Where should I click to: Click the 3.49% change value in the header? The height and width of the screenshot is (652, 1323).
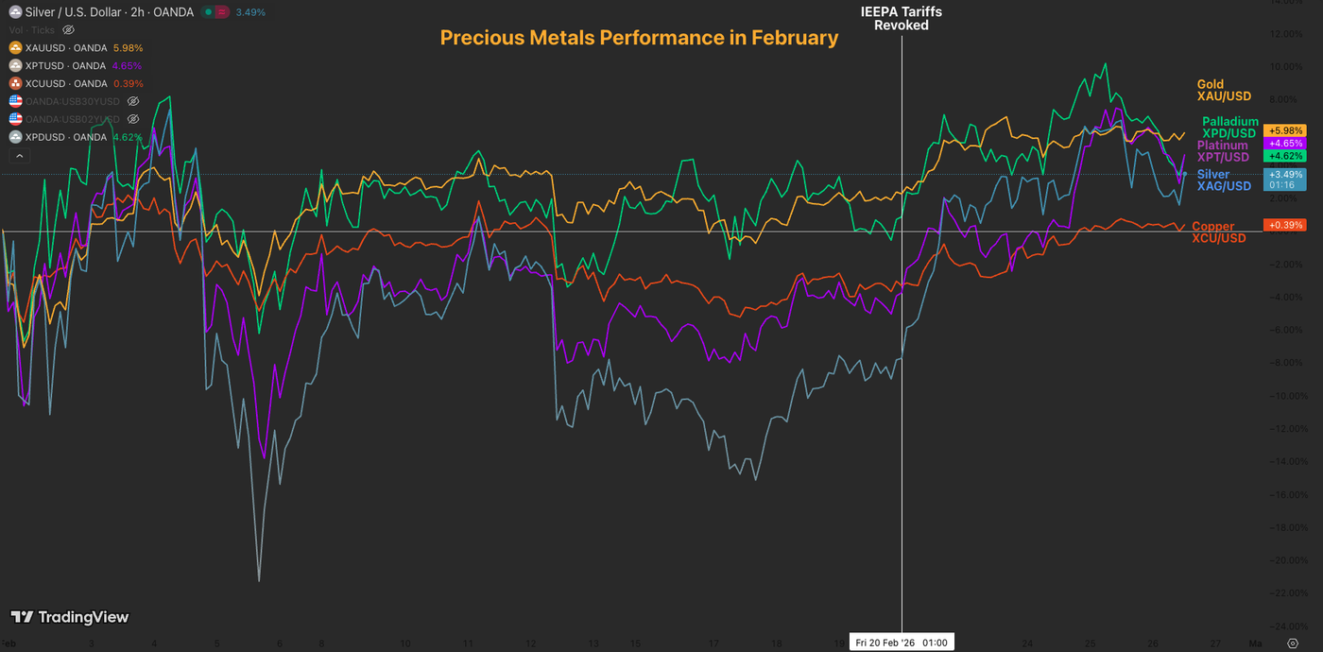click(x=250, y=12)
